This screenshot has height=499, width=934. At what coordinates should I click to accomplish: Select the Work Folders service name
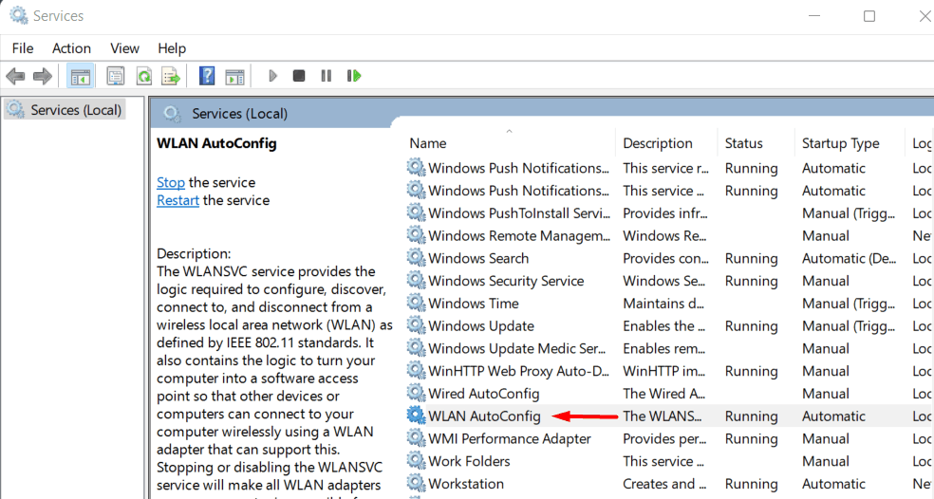[469, 461]
